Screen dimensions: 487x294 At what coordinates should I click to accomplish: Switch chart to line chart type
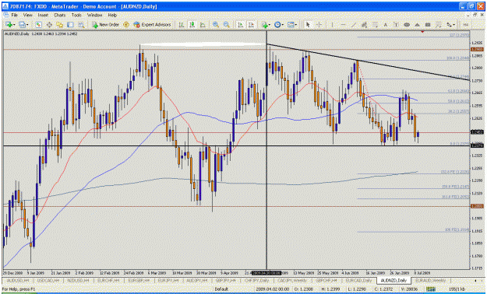203,25
